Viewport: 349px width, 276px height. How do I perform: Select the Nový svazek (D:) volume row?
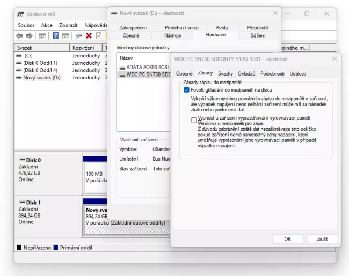click(x=42, y=78)
